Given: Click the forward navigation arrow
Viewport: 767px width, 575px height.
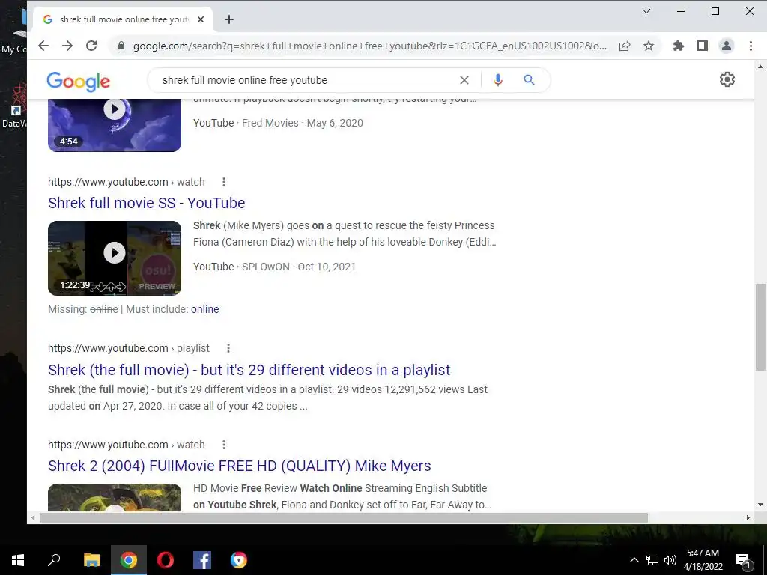Looking at the screenshot, I should [67, 46].
